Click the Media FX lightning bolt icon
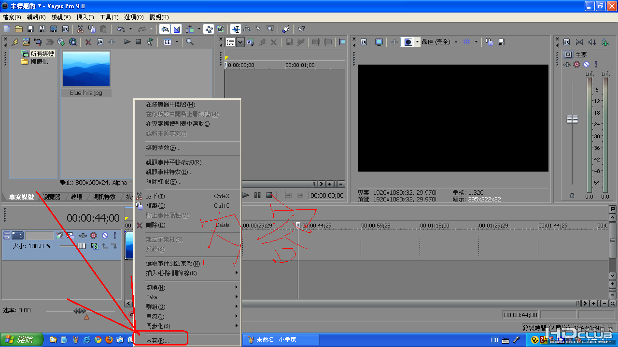The width and height of the screenshot is (618, 347). [15, 42]
